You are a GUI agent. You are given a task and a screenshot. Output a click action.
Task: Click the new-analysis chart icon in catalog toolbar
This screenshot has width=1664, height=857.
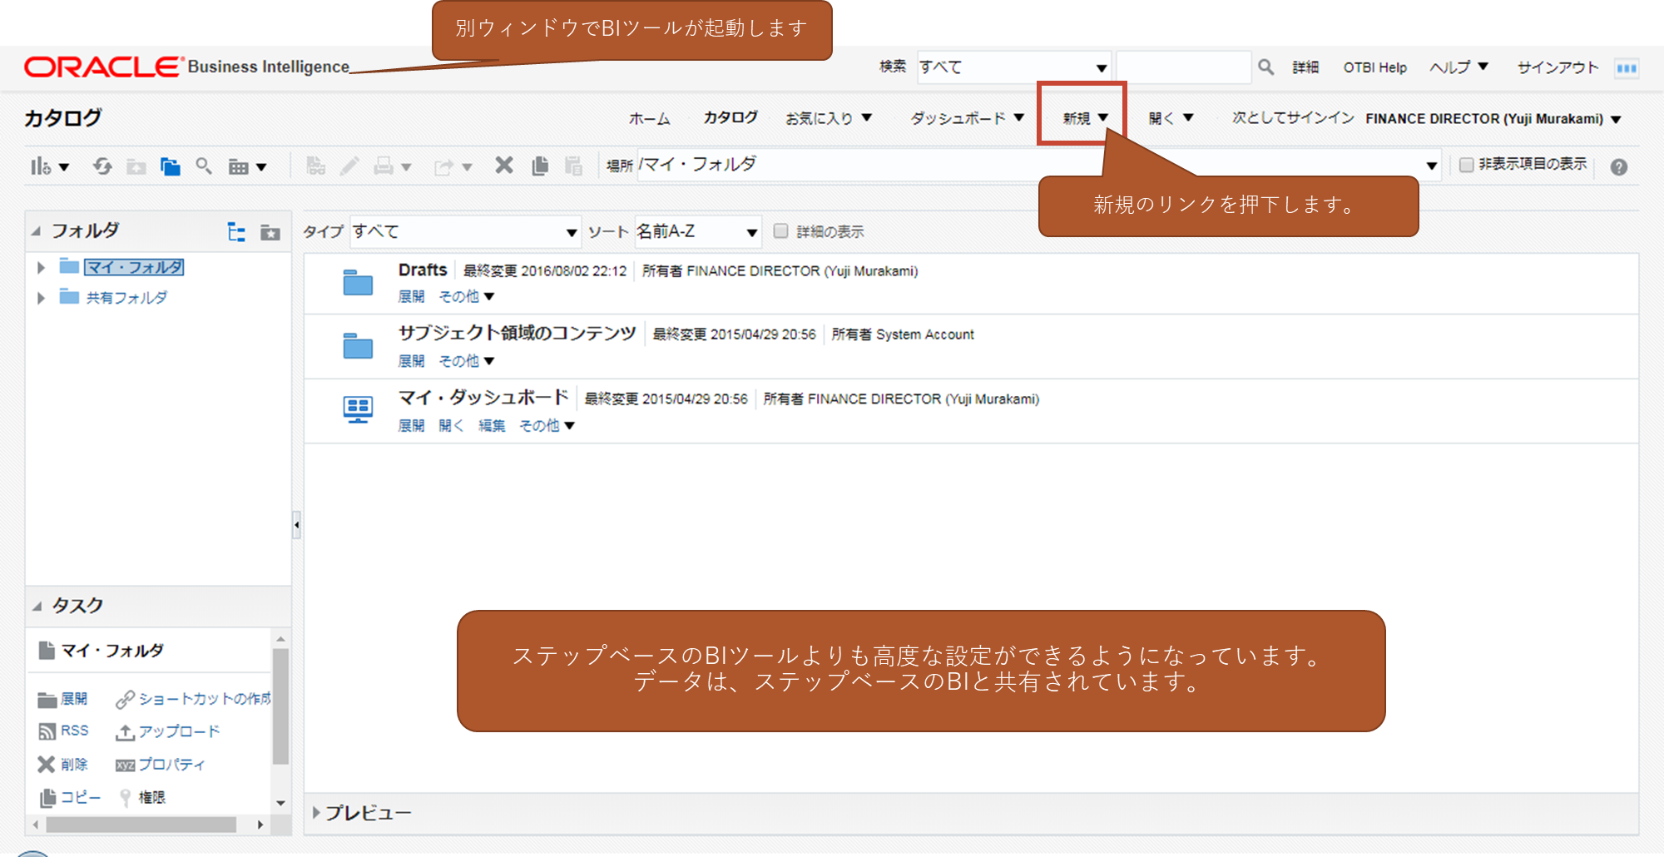click(40, 166)
